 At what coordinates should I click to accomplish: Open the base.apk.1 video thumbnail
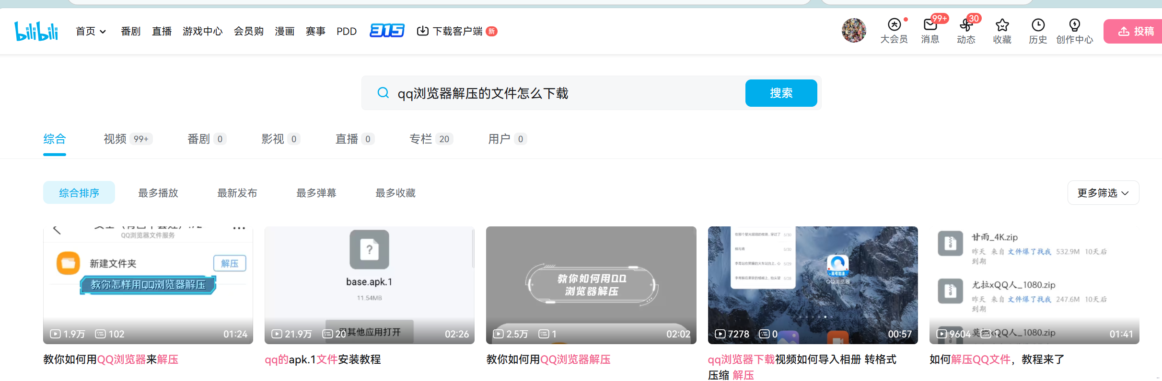click(369, 285)
